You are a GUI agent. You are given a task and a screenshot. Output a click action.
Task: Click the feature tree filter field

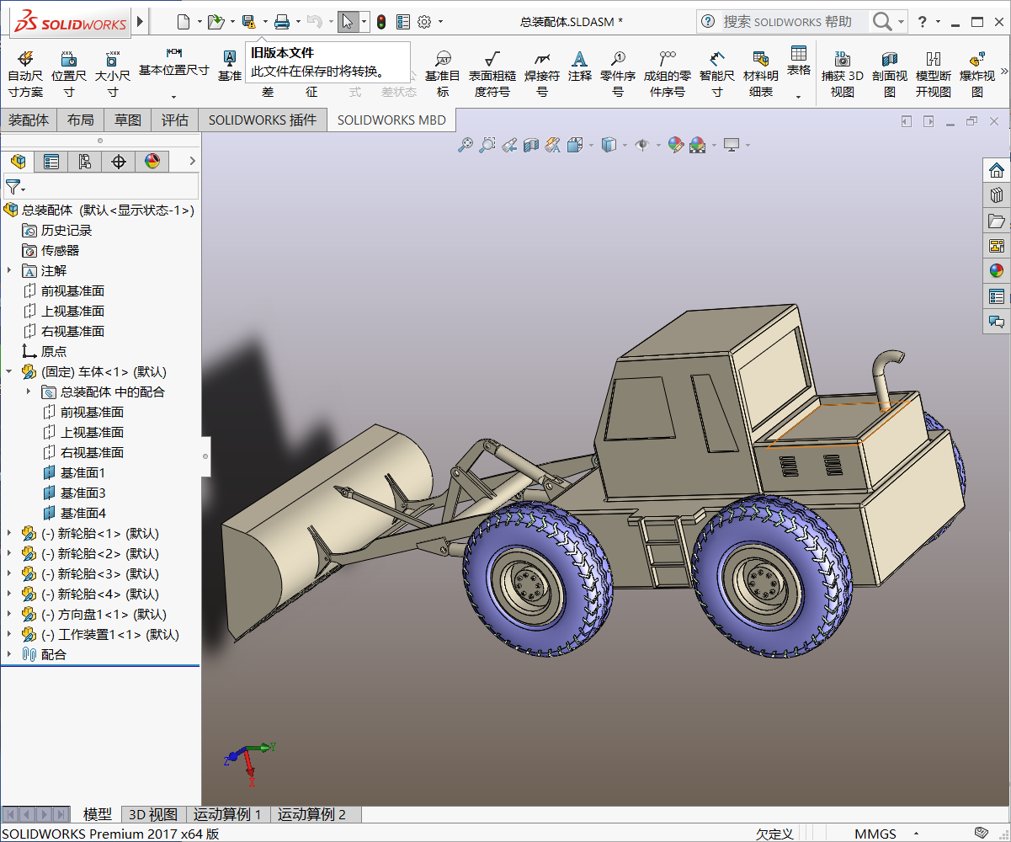pos(101,186)
